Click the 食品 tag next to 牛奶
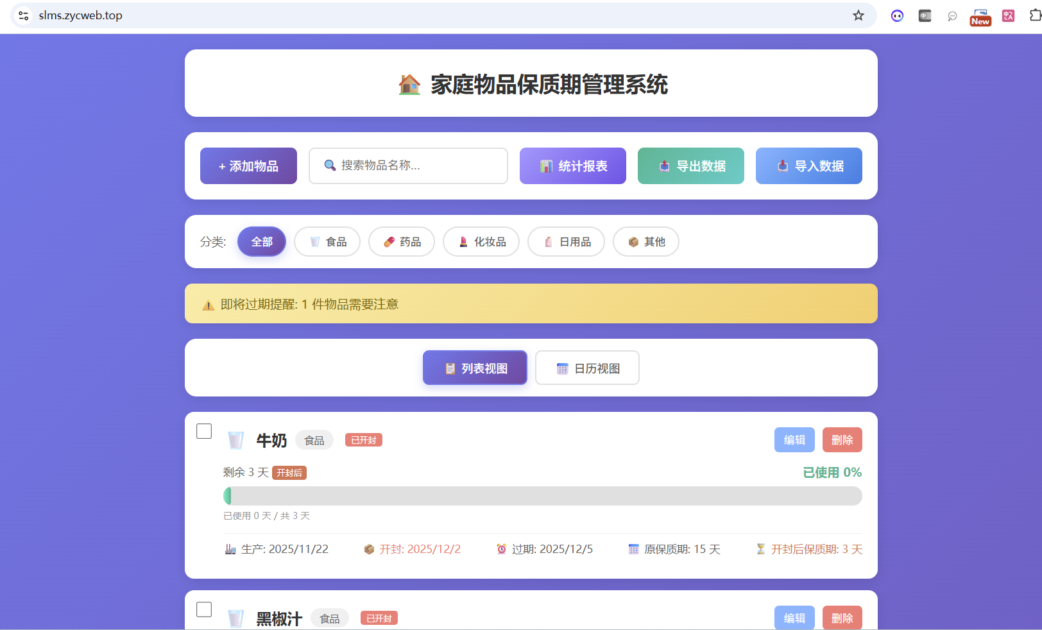The width and height of the screenshot is (1042, 630). (x=314, y=440)
